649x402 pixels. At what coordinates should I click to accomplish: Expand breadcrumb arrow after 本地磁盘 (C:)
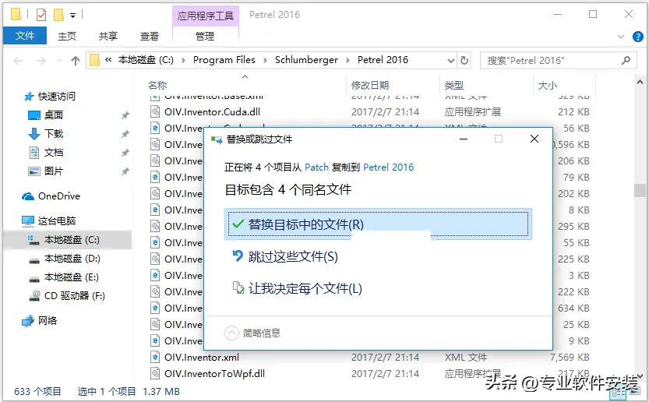click(183, 61)
